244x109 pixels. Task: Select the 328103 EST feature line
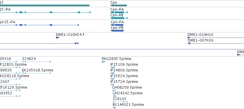pos(120,102)
